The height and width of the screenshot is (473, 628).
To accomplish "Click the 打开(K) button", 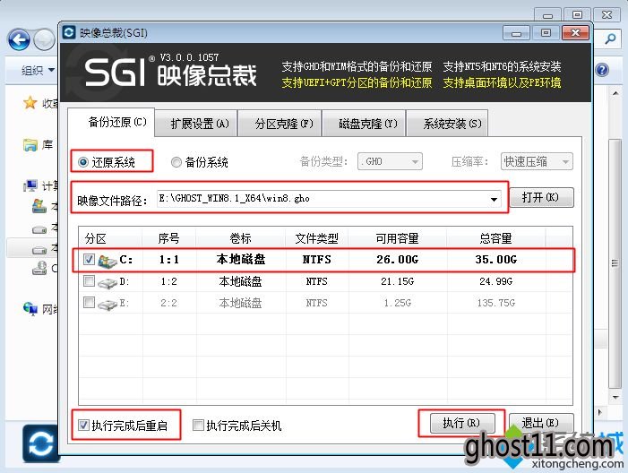I will tap(541, 197).
